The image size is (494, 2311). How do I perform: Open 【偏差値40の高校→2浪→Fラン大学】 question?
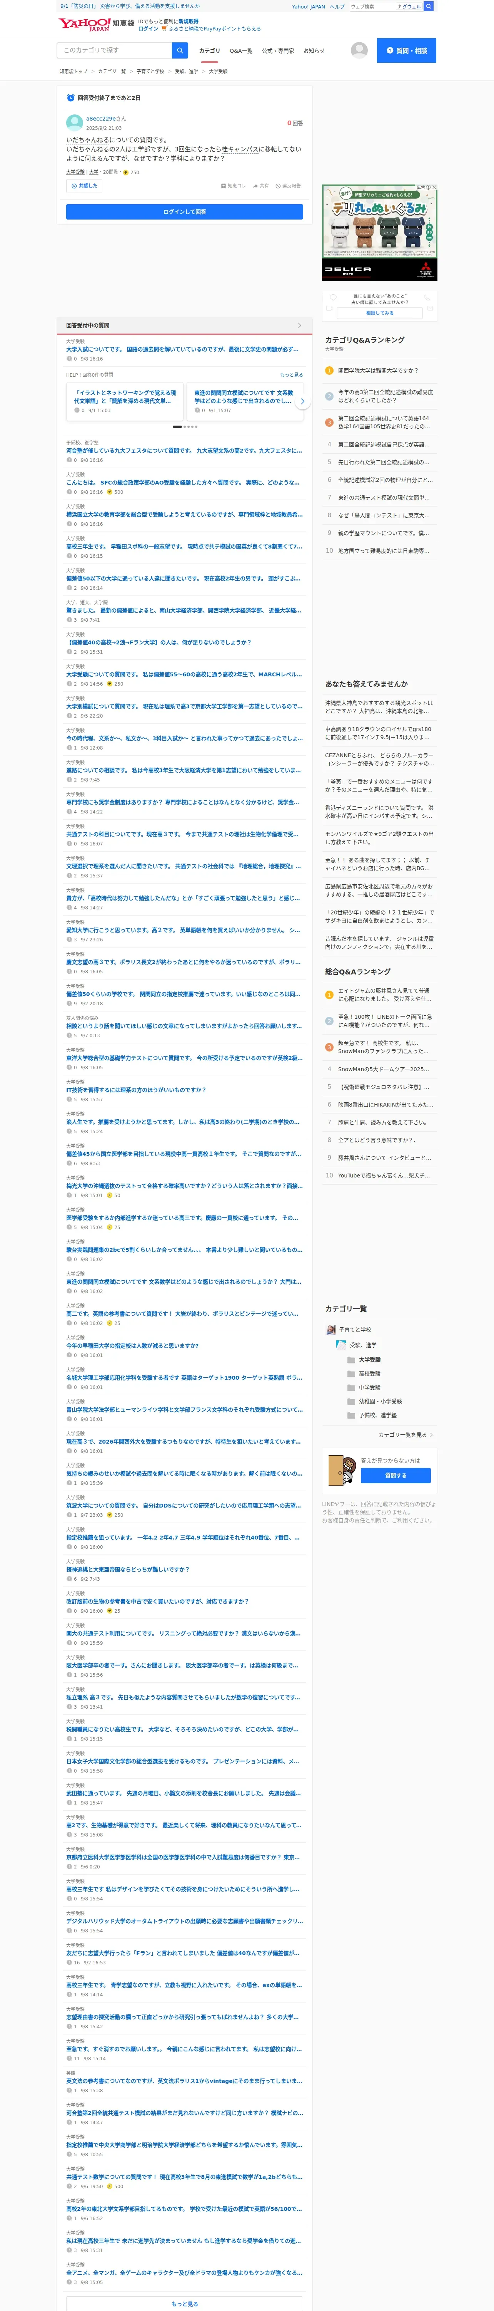[x=159, y=642]
